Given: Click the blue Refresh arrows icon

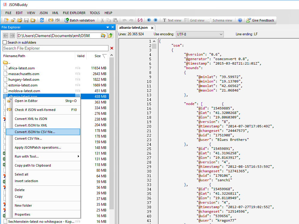Looking at the screenshot, I should tap(42, 20).
